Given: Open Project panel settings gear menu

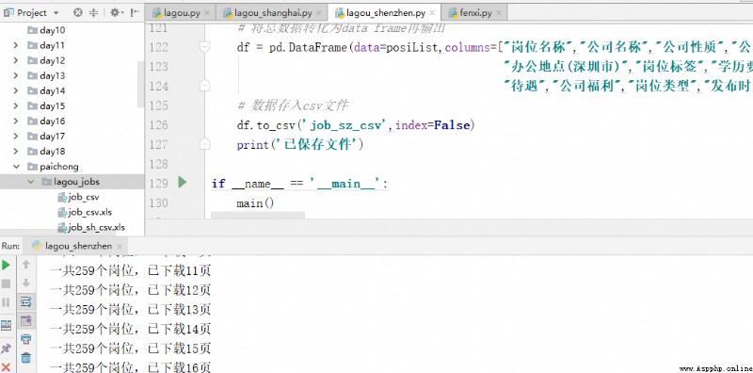Looking at the screenshot, I should tap(117, 13).
